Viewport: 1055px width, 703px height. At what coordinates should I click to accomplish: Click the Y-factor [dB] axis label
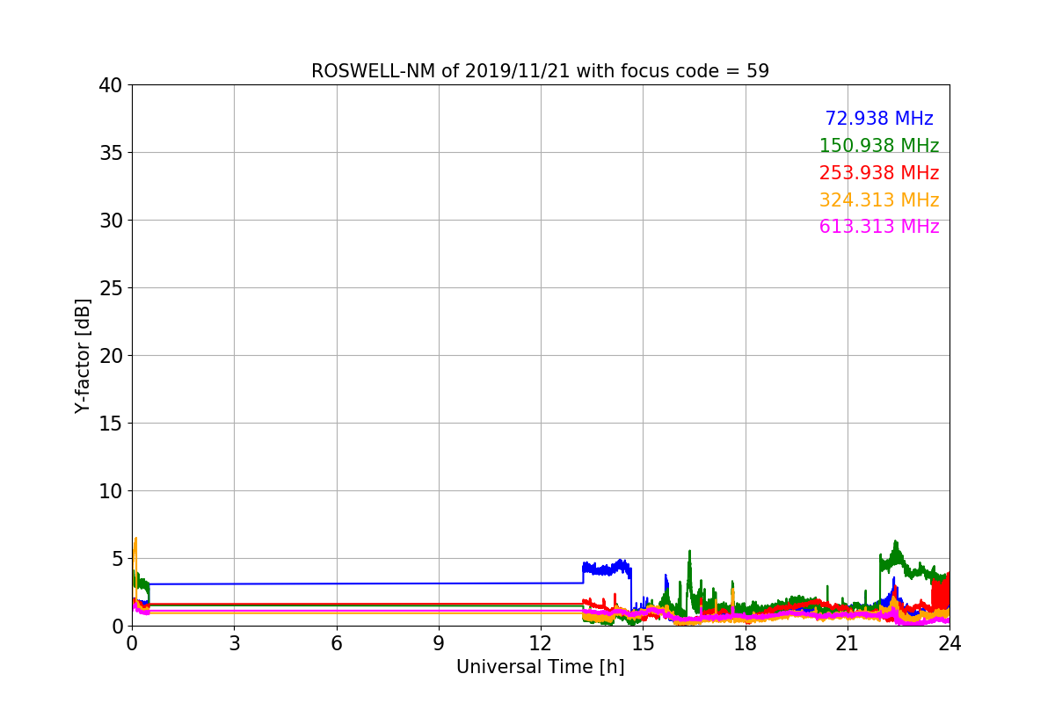coord(83,356)
